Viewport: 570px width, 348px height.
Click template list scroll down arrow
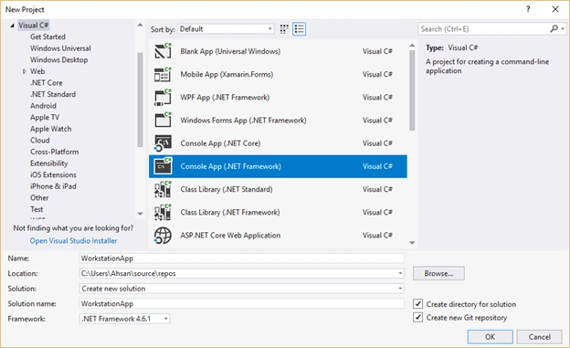[x=412, y=243]
